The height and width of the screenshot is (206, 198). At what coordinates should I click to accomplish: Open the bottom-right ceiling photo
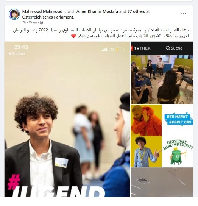(162, 182)
